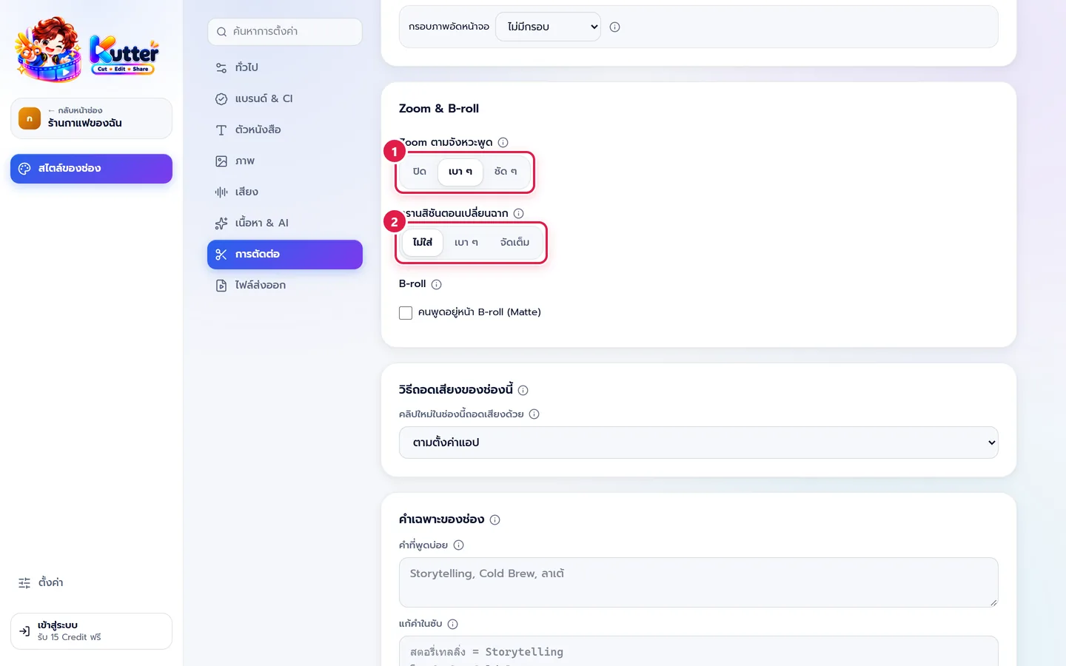This screenshot has width=1066, height=666.
Task: Open the เนื้อหา & AI section
Action: point(285,223)
